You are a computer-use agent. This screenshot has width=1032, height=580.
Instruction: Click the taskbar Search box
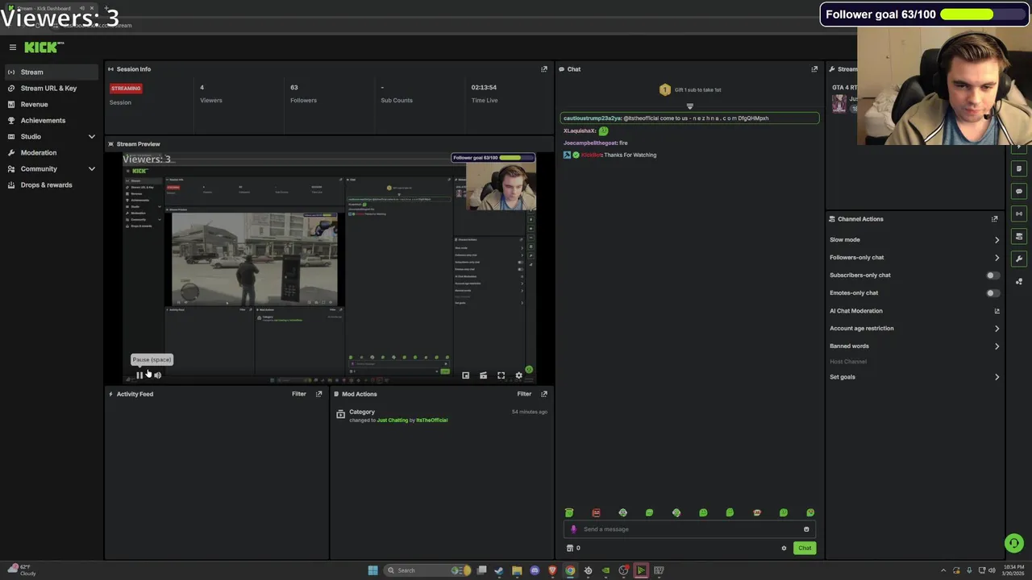(427, 570)
